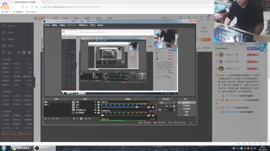This screenshot has width=270, height=151.
Task: Move source up in Sources panel
Action: click(x=86, y=118)
